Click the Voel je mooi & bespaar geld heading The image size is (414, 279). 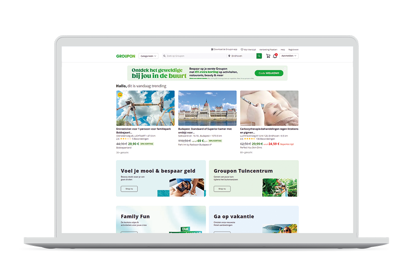(158, 171)
